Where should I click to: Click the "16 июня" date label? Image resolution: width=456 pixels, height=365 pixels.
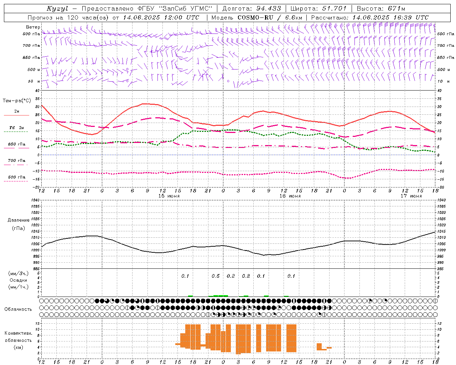click(x=290, y=196)
